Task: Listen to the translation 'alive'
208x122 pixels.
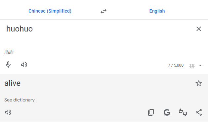Action: click(x=8, y=112)
